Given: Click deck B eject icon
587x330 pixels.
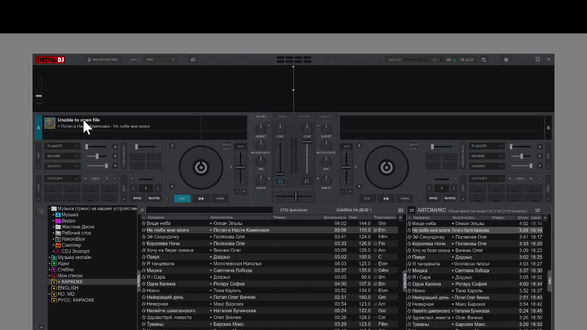Looking at the screenshot, I should coord(359,146).
